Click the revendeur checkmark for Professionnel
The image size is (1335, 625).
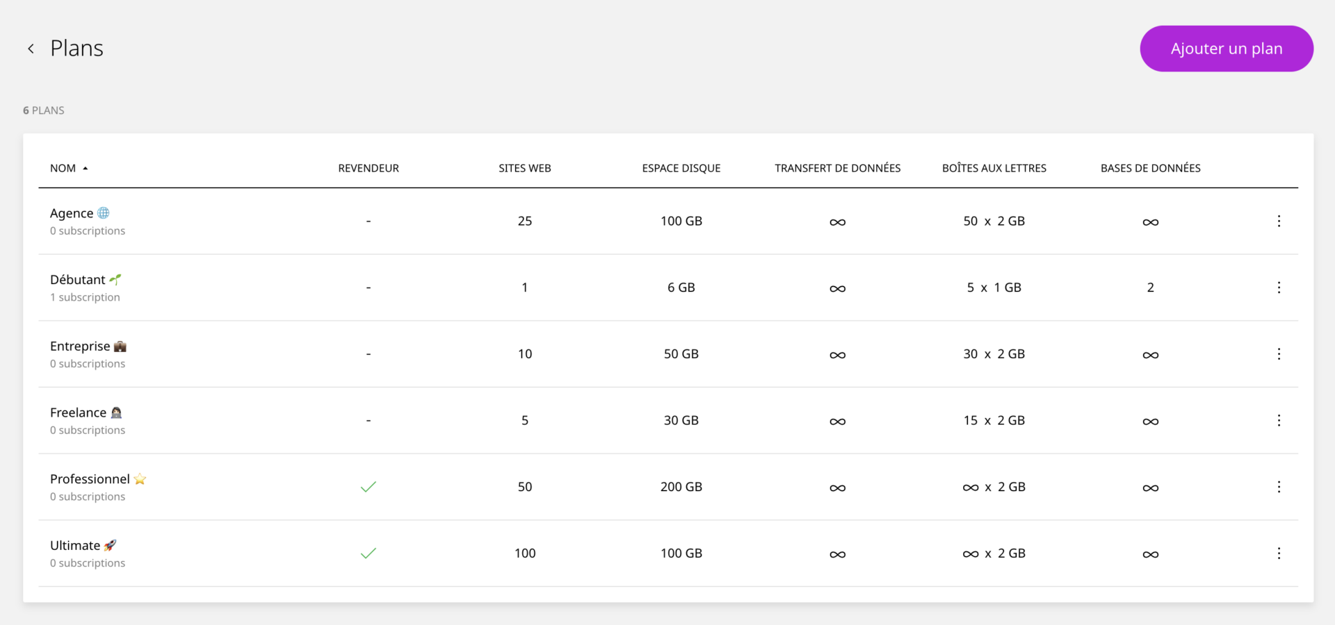pyautogui.click(x=369, y=487)
